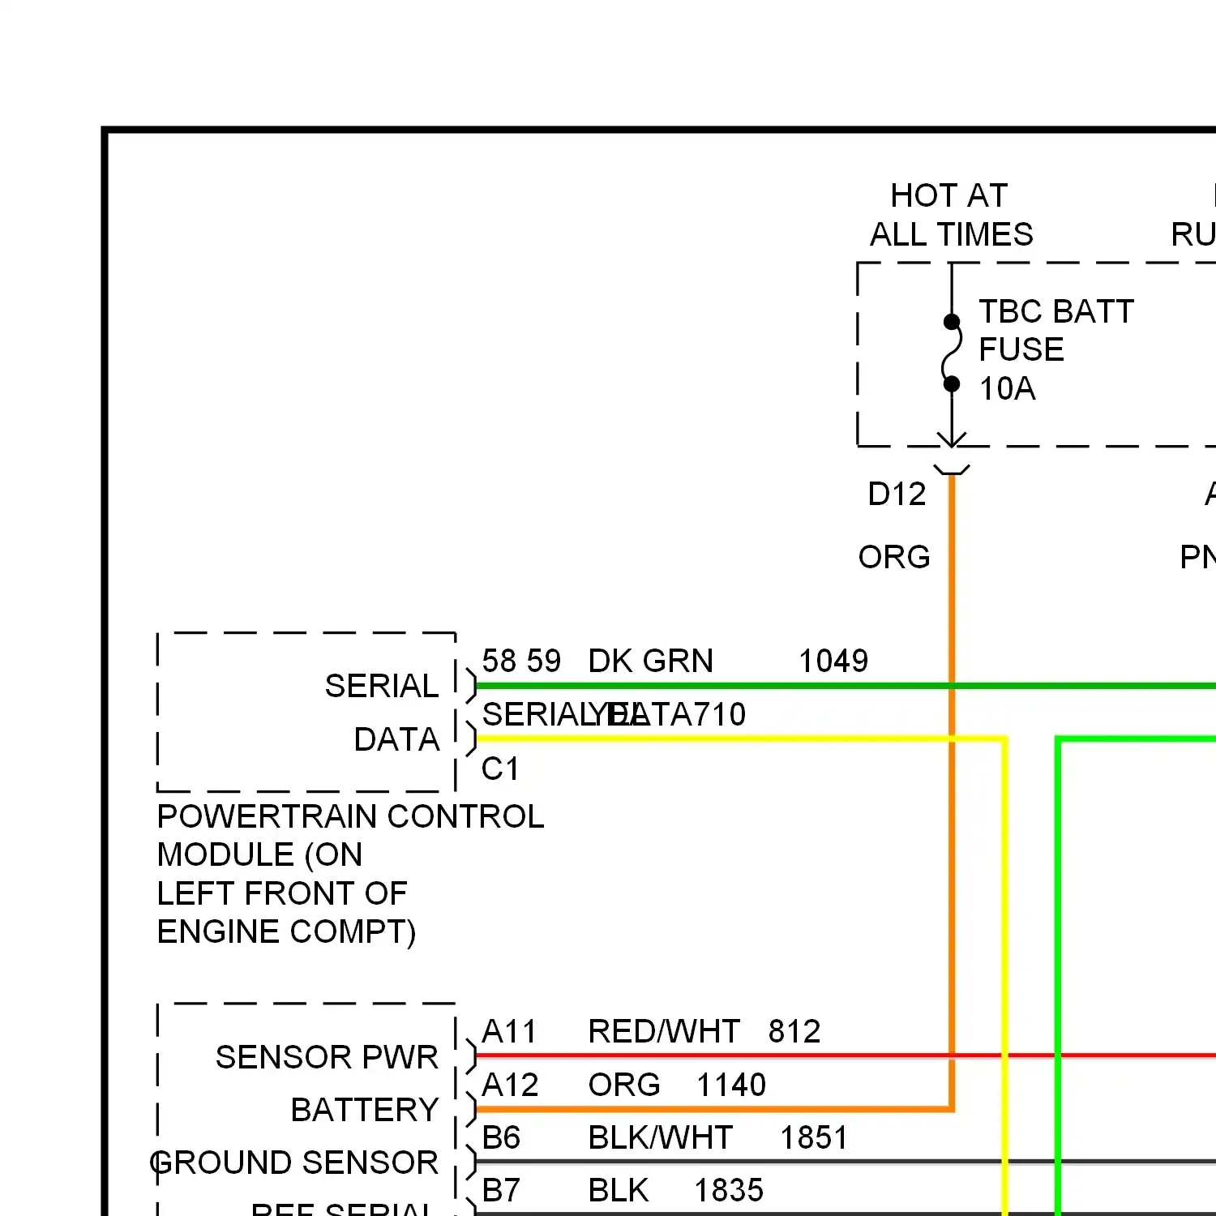
Task: Click the SERIAL label in the module box
Action: tap(382, 686)
